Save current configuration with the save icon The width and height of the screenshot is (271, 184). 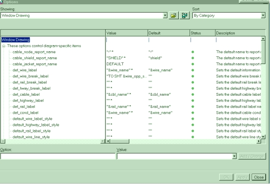184,15
